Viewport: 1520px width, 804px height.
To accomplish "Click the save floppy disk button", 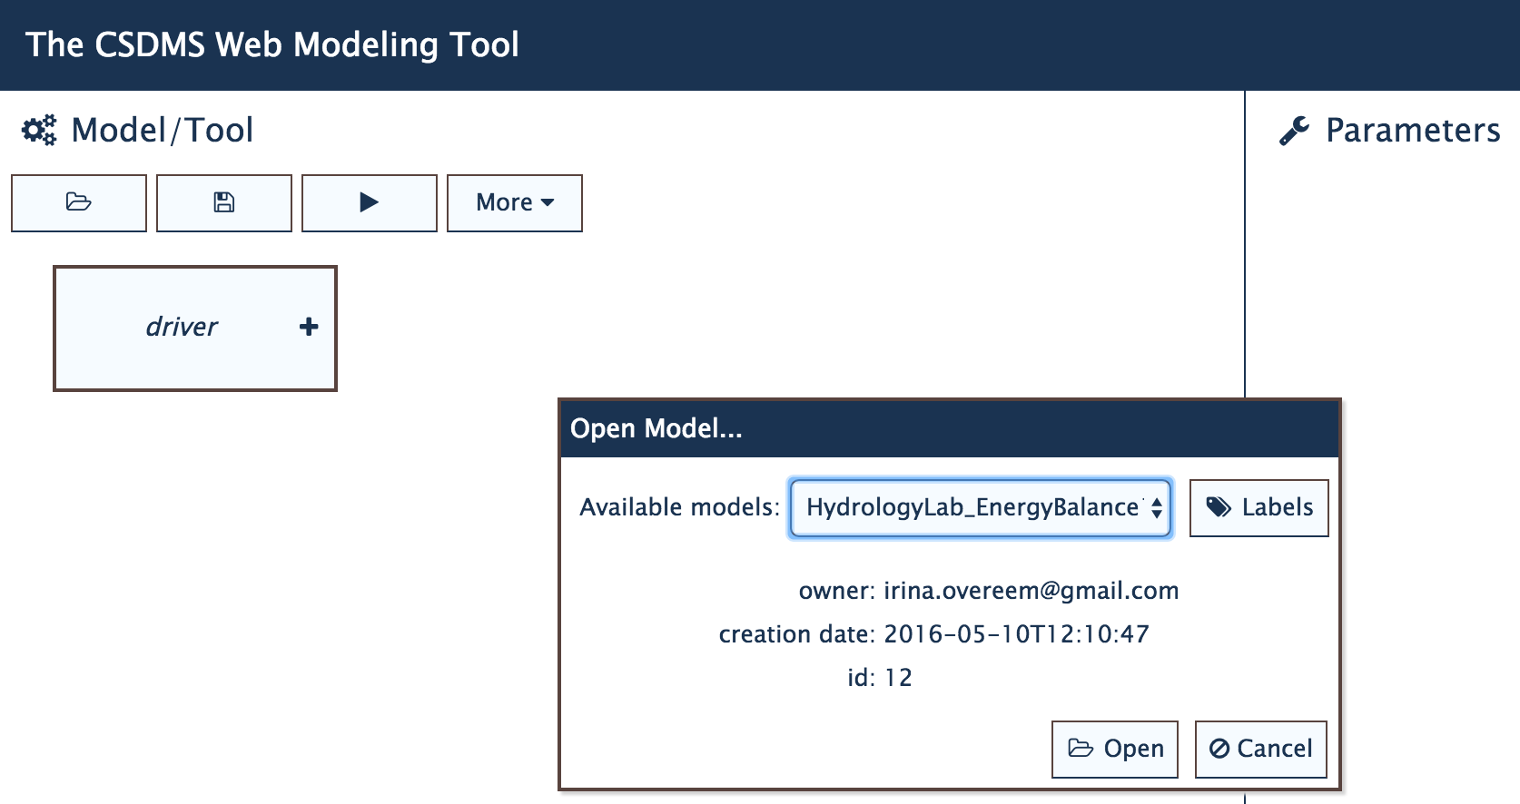I will [224, 203].
